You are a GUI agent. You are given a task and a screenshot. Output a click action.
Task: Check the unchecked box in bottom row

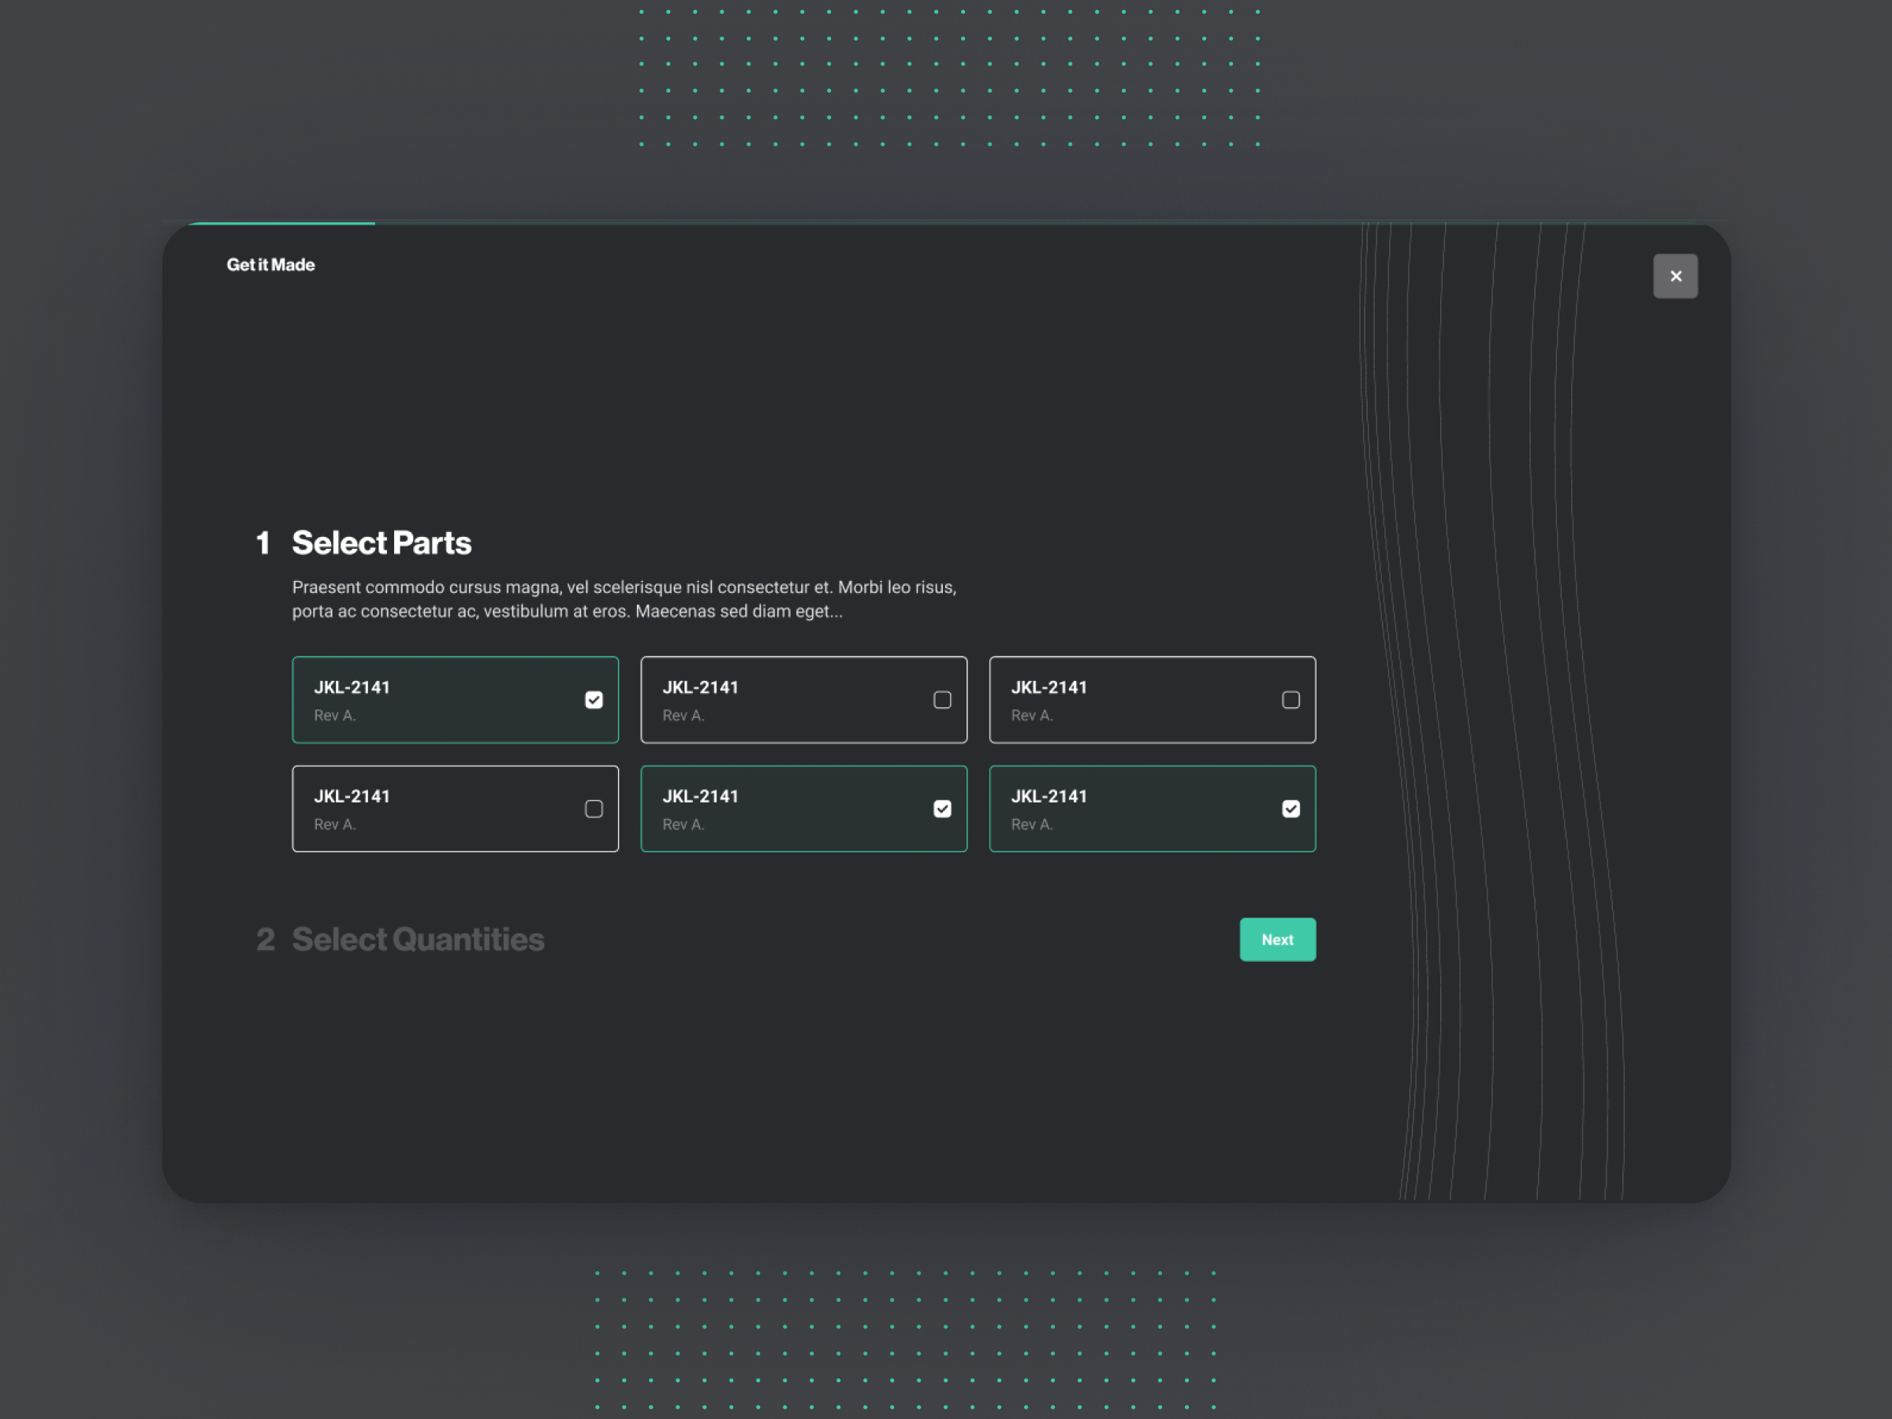click(x=594, y=808)
